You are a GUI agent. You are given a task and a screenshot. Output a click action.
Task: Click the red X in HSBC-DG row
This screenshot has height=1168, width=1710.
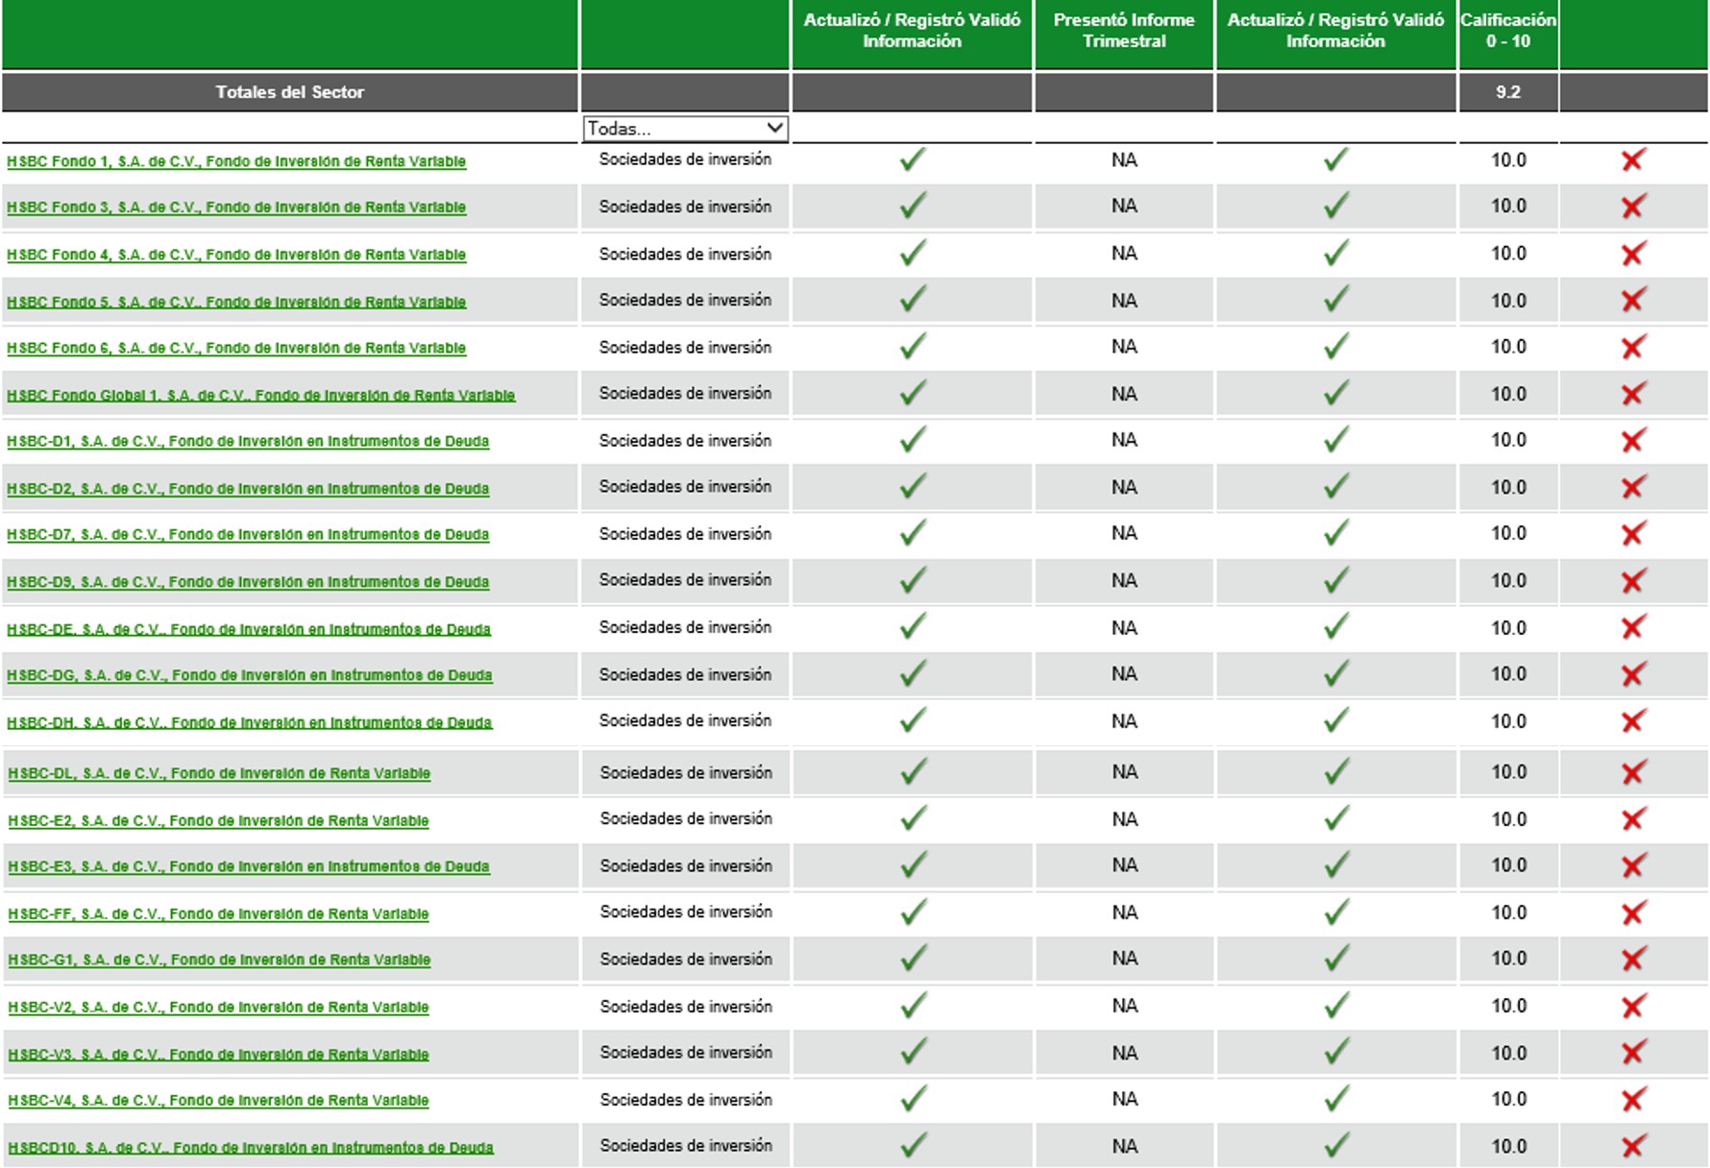[1633, 674]
